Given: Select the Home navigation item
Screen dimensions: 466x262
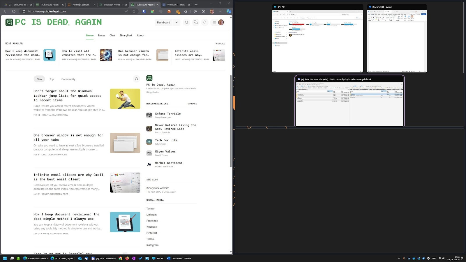Looking at the screenshot, I should [x=90, y=36].
